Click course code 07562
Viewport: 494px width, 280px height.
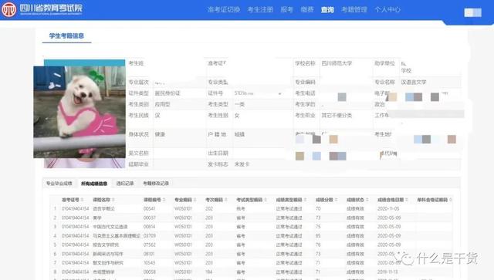pos(149,245)
